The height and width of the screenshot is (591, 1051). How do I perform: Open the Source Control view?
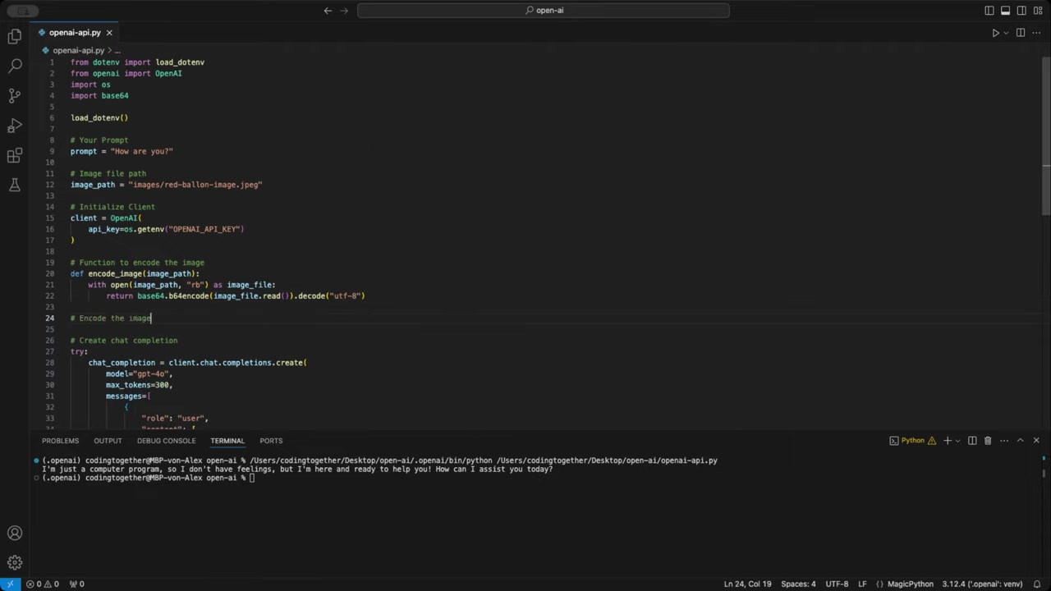[15, 96]
